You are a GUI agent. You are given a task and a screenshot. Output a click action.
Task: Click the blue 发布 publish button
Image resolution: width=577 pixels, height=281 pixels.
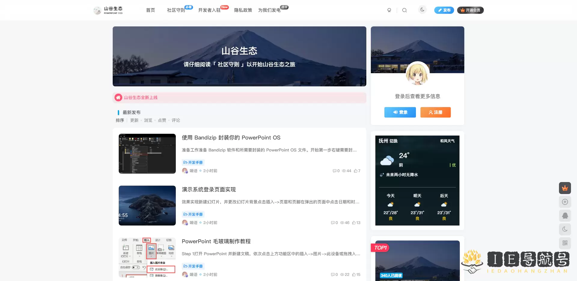(444, 10)
